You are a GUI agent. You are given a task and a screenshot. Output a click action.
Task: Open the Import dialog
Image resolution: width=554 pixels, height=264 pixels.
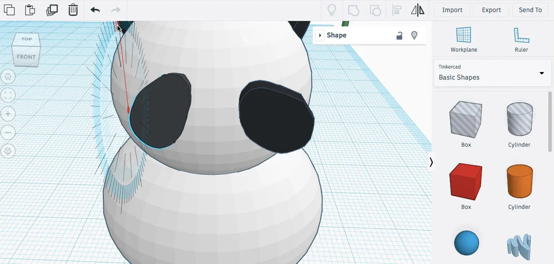point(452,10)
